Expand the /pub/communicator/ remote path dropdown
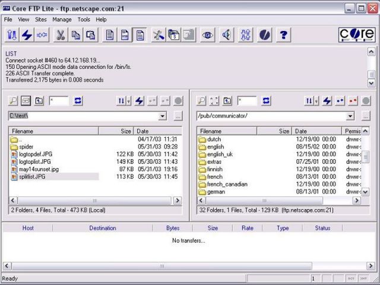This screenshot has width=380, height=285. tap(350, 116)
